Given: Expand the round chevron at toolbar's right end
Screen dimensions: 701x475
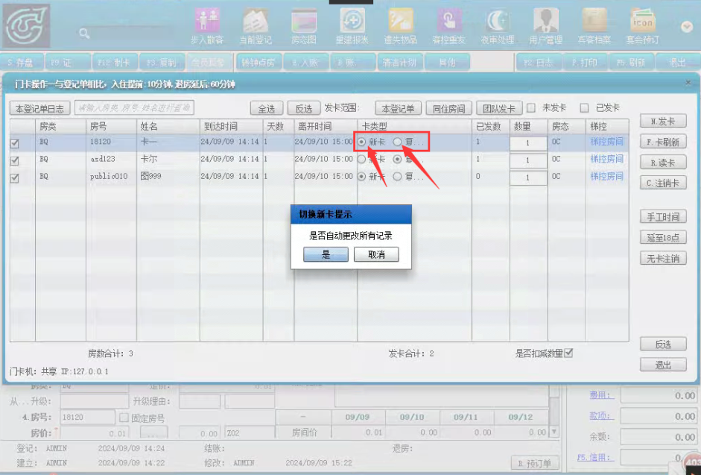Looking at the screenshot, I should point(687,27).
